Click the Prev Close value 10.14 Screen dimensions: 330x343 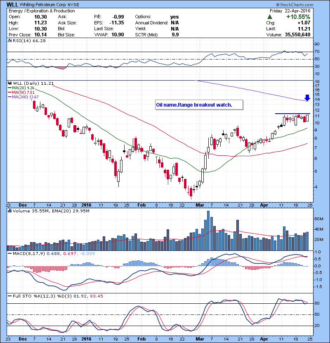point(40,35)
